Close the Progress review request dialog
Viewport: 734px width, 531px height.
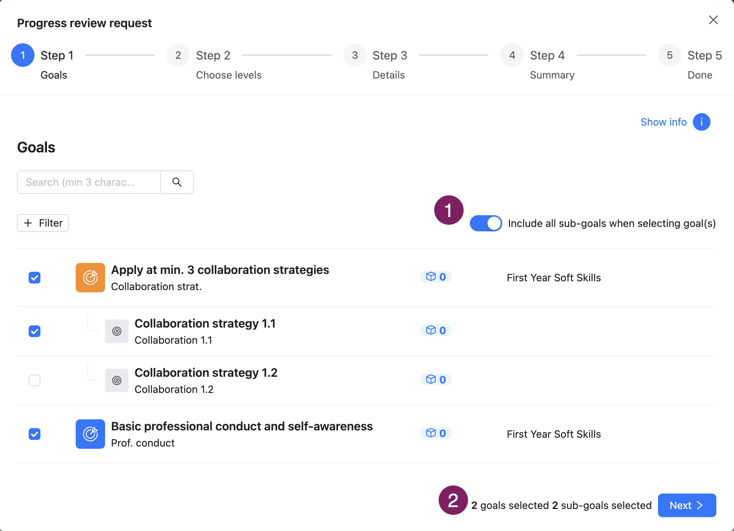pos(713,20)
